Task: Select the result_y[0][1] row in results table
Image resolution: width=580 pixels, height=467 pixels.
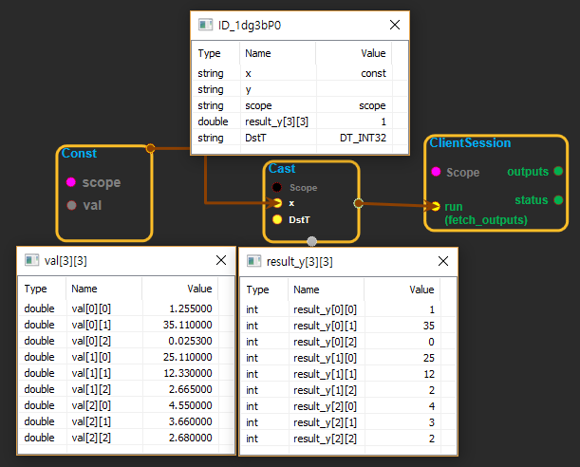Action: point(347,326)
